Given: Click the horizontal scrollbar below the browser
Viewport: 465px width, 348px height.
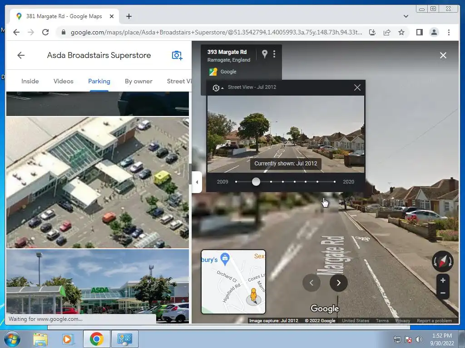Looking at the screenshot, I should coord(229,327).
